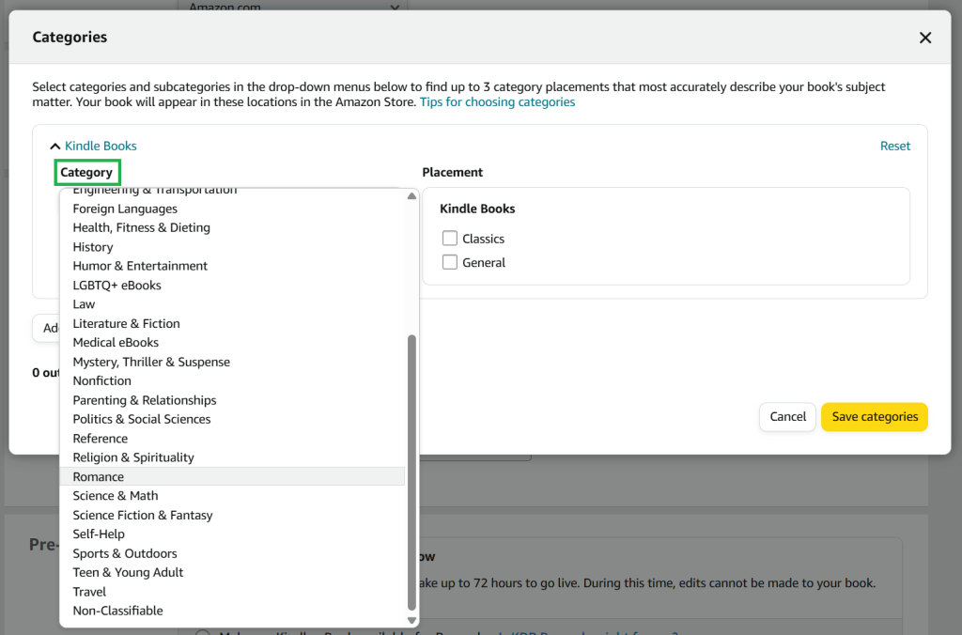This screenshot has width=962, height=635.
Task: Select the Nonfiction category
Action: 102,380
